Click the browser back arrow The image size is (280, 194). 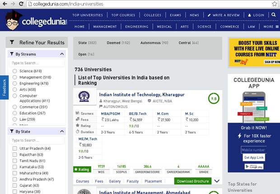[5, 4]
